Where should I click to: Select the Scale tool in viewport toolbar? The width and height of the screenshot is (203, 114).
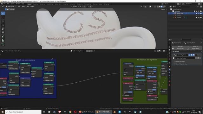pyautogui.click(x=3, y=28)
